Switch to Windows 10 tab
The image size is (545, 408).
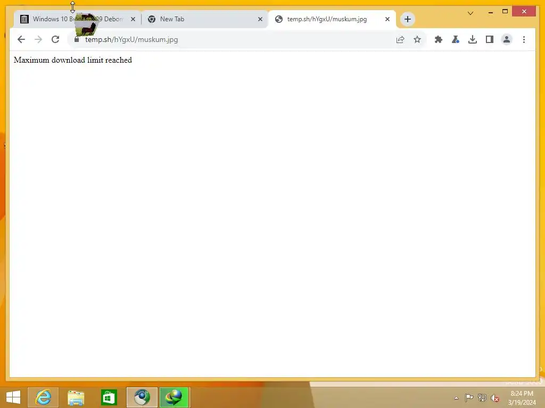pyautogui.click(x=77, y=19)
